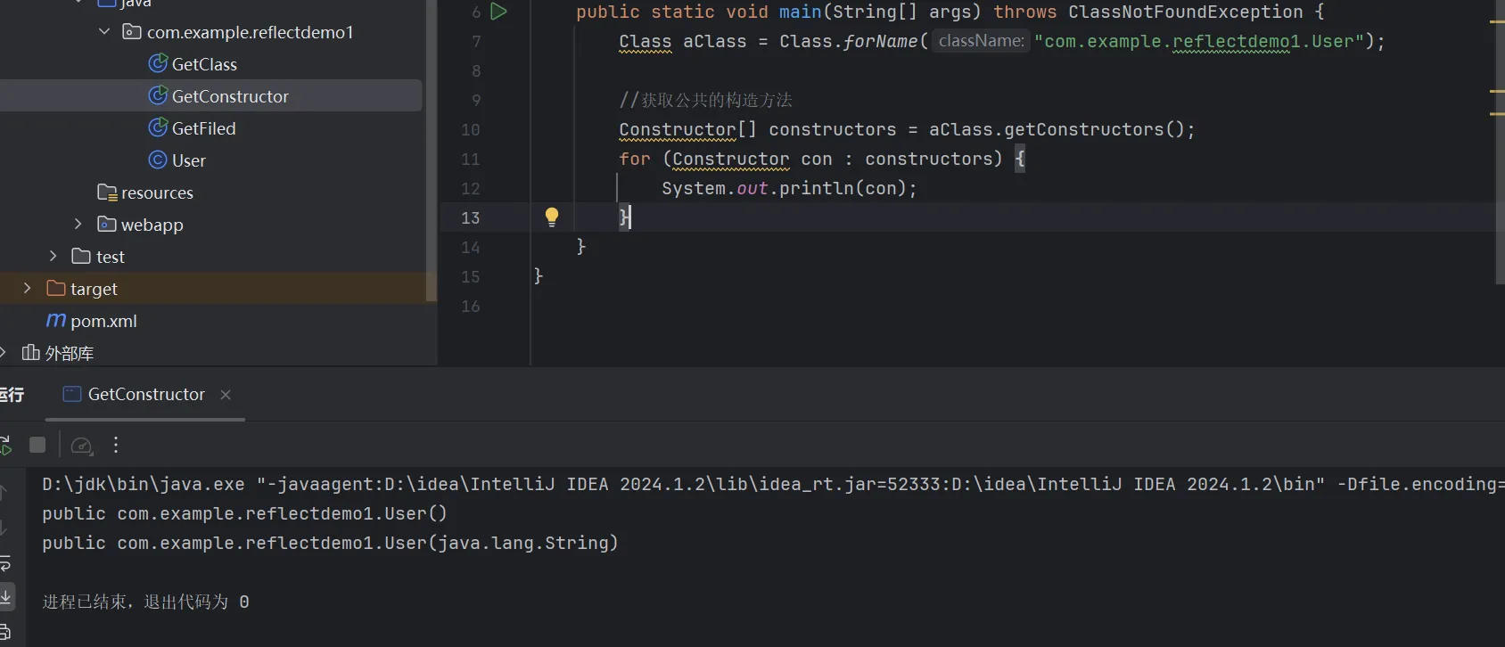The width and height of the screenshot is (1505, 647).
Task: Click the yellow light bulb quick-fix icon
Action: (x=552, y=217)
